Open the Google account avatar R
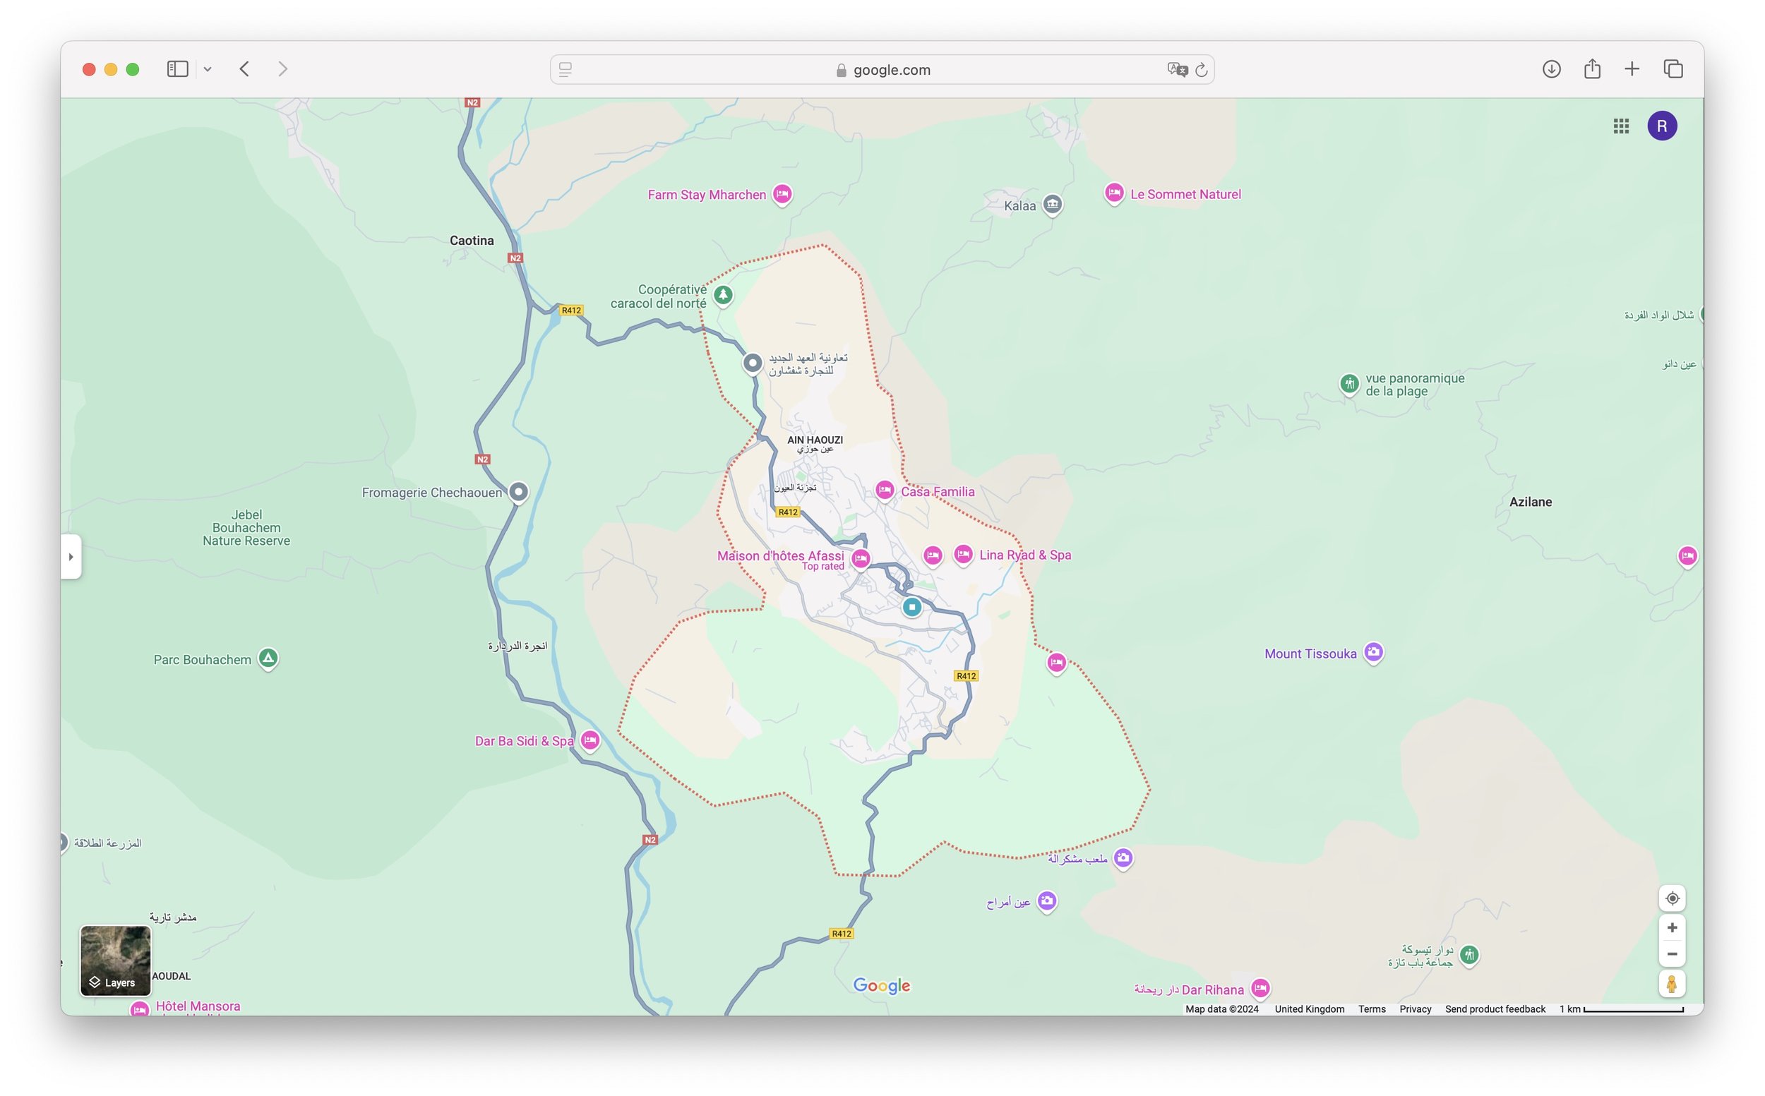Image resolution: width=1765 pixels, height=1096 pixels. pyautogui.click(x=1662, y=126)
